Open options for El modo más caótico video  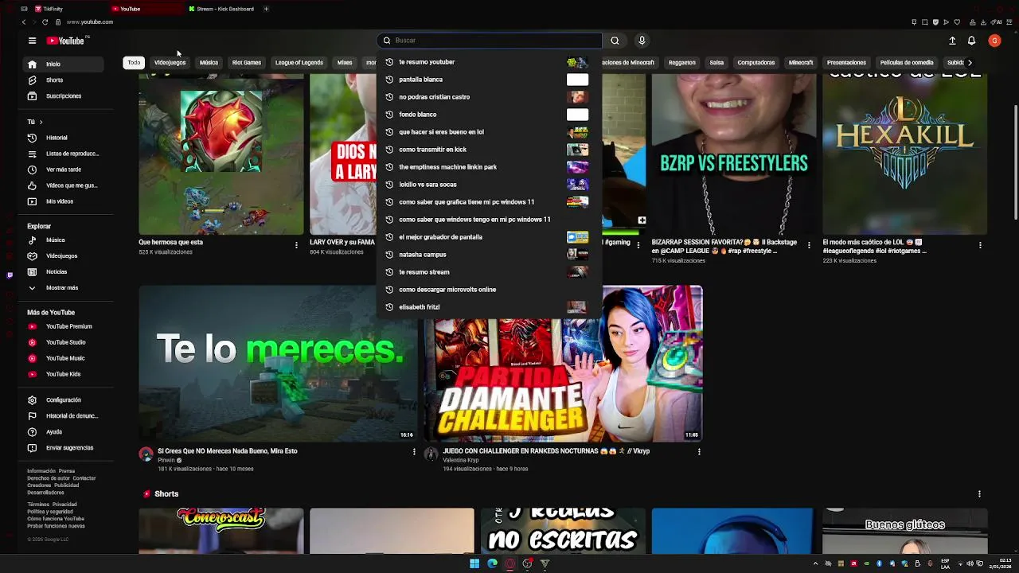coord(980,245)
